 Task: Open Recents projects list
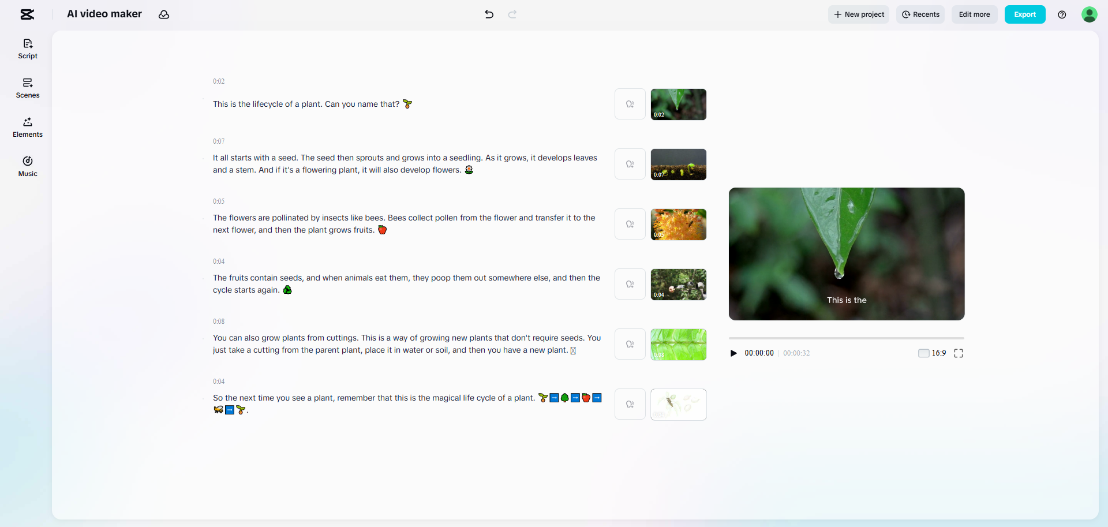coord(920,14)
